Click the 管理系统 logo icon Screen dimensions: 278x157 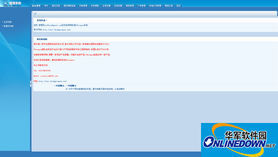(6, 3)
